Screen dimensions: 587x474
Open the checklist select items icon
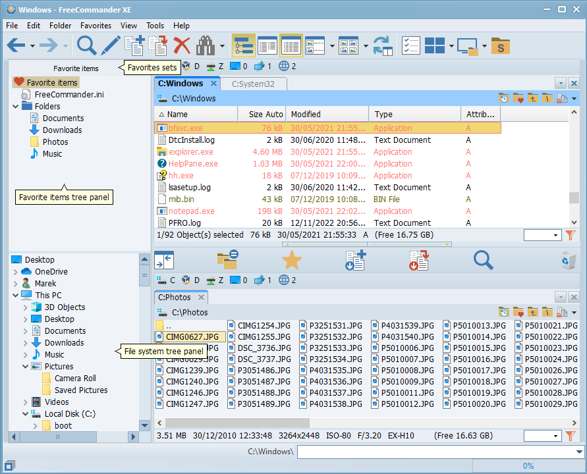click(x=410, y=45)
